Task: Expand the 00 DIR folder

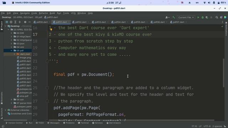Action: point(11,33)
